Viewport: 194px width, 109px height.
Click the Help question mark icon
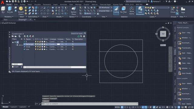(x=175, y=1)
